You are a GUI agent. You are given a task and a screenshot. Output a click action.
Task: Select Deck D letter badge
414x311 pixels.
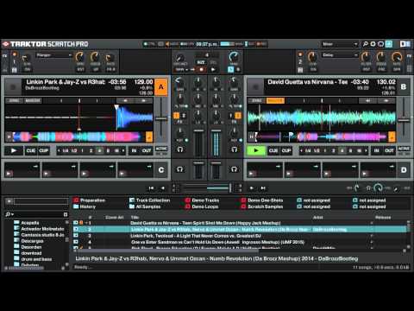click(x=404, y=170)
